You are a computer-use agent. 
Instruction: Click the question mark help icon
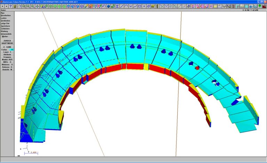[10, 6]
